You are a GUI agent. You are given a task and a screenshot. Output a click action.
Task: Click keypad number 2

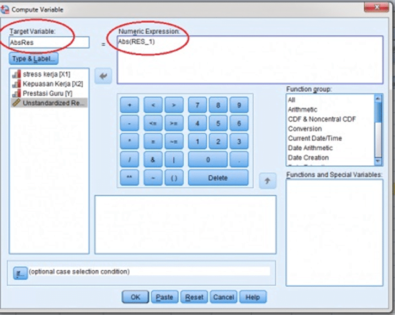click(218, 141)
